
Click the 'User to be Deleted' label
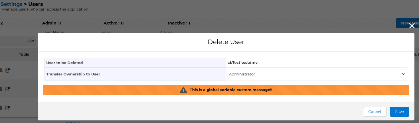click(64, 63)
